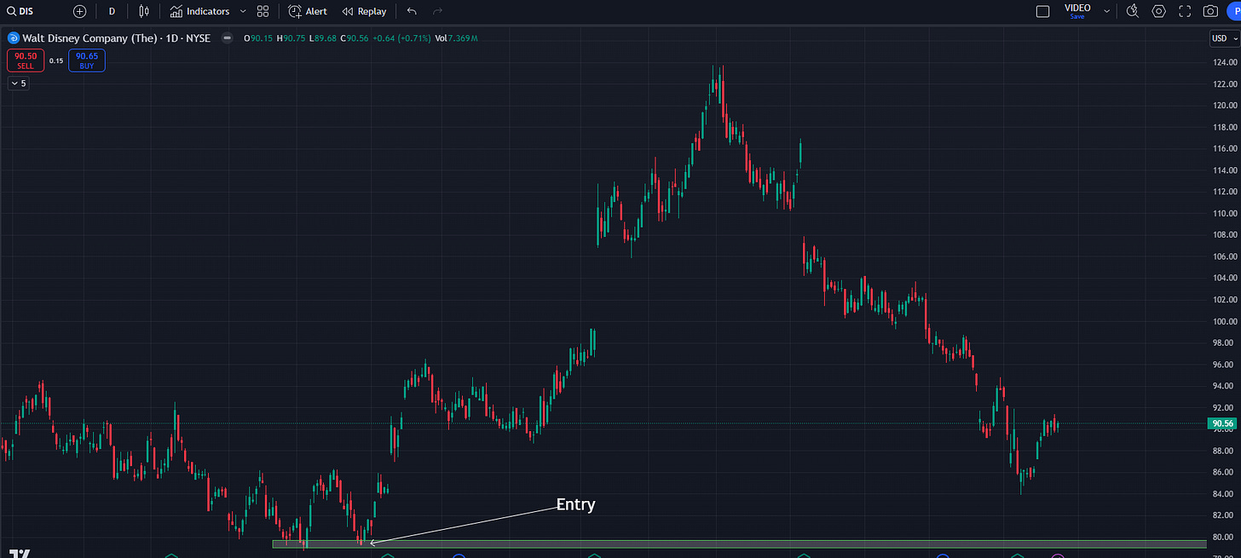Click the low value L89.68
The width and height of the screenshot is (1241, 558).
coord(323,37)
